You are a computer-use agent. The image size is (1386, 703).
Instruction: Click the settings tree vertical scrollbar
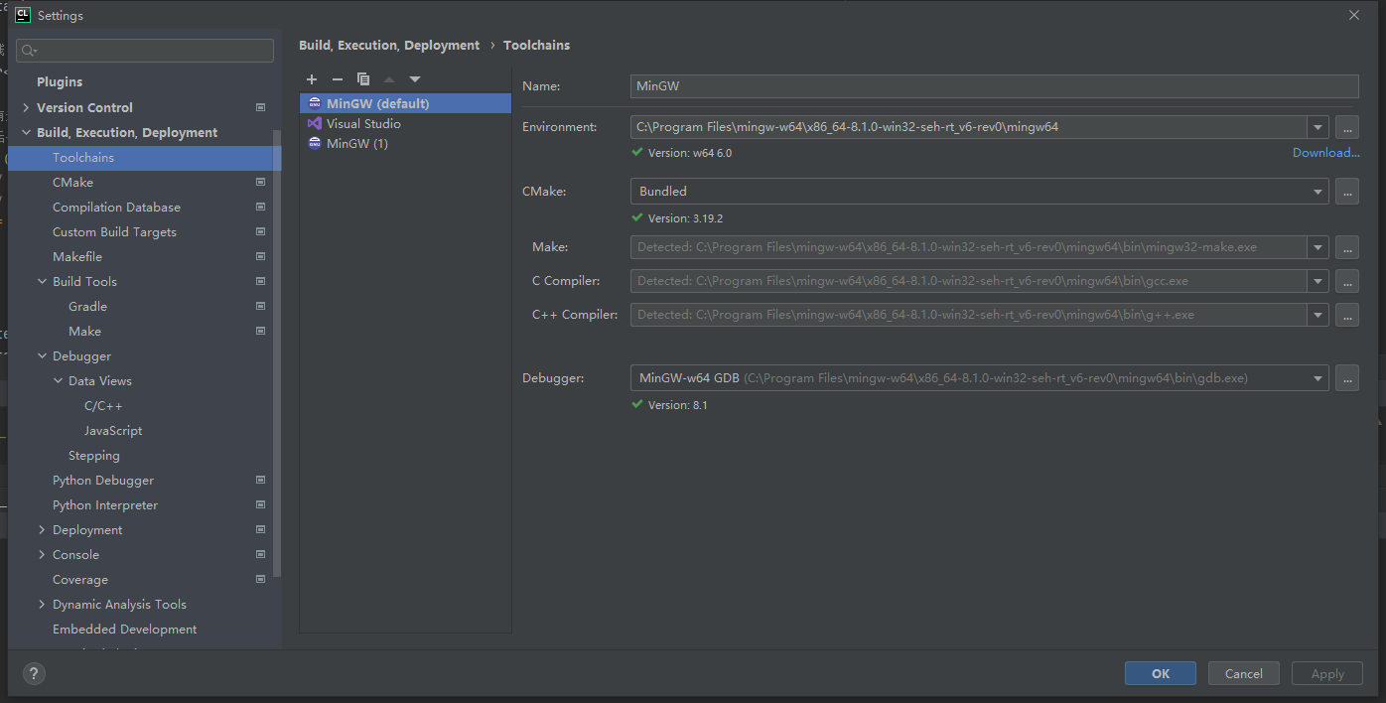click(x=278, y=352)
